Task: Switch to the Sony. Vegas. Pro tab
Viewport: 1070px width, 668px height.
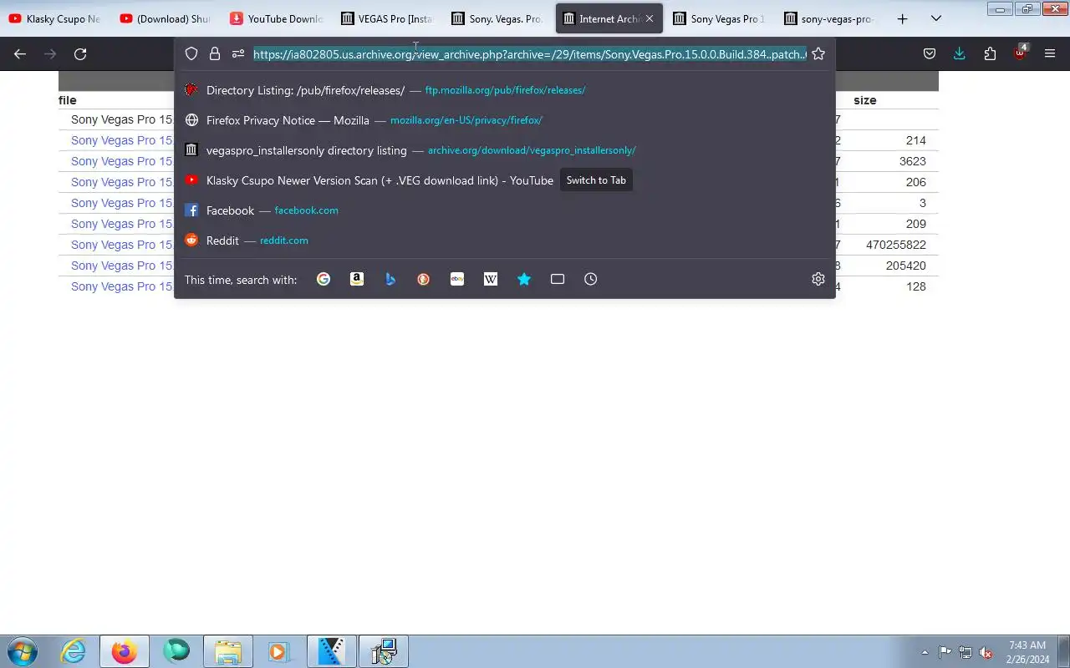Action: click(497, 18)
